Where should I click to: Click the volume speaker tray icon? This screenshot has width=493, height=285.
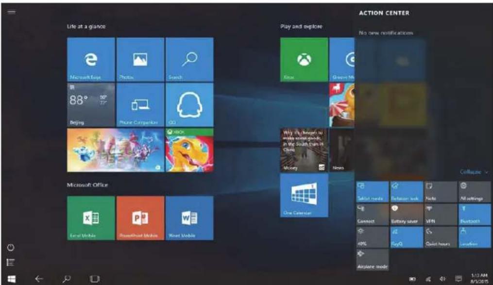pyautogui.click(x=442, y=279)
